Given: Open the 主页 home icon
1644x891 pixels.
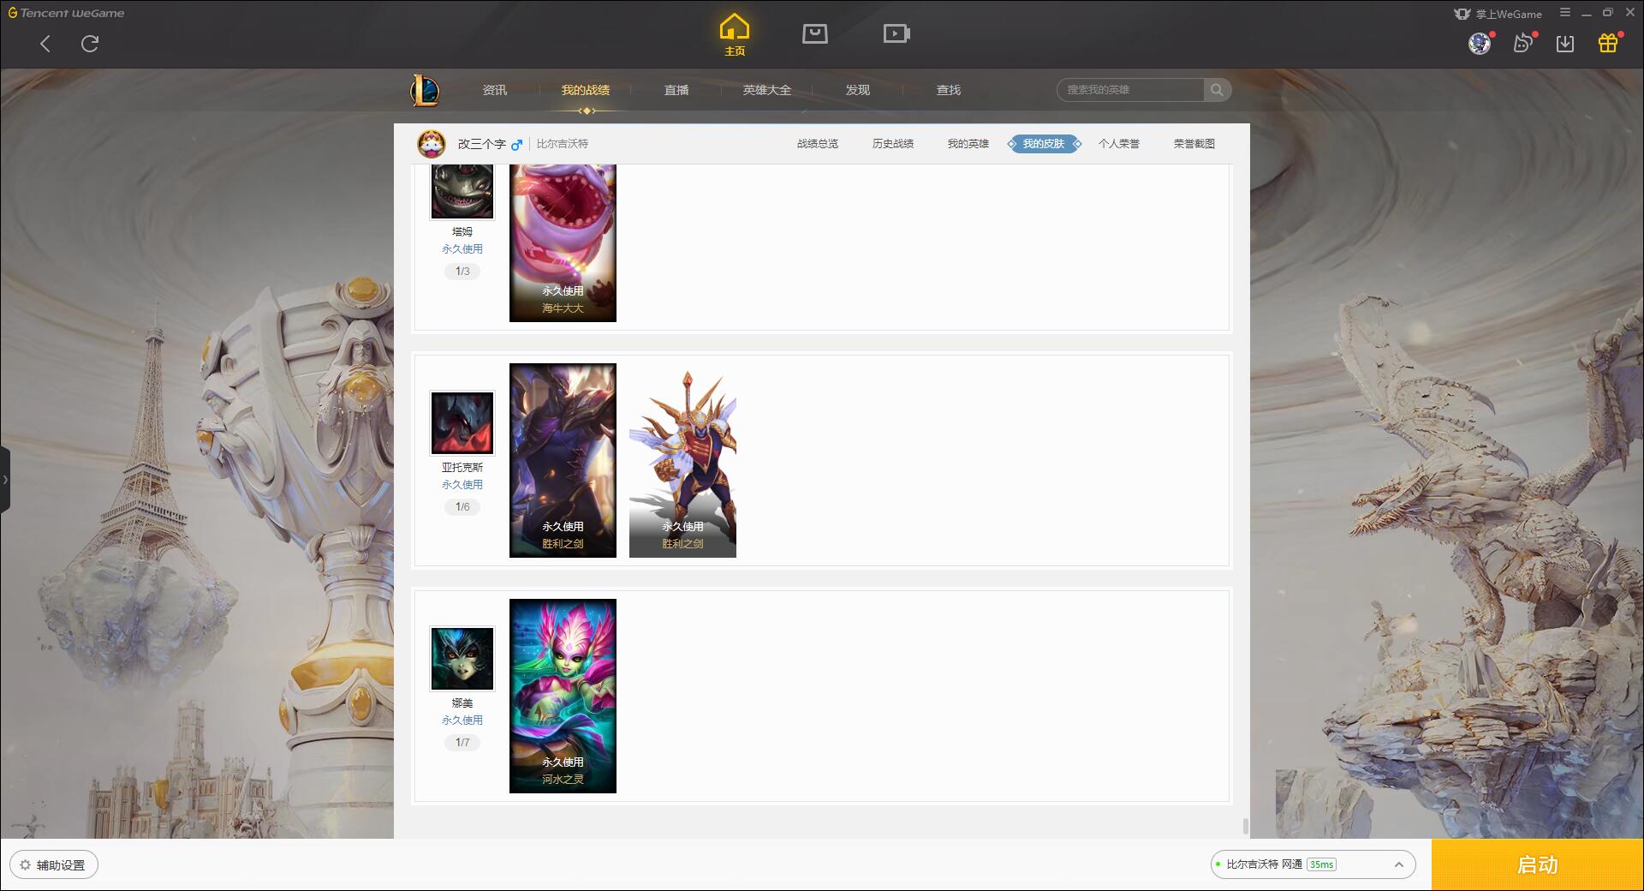Looking at the screenshot, I should click(x=735, y=34).
